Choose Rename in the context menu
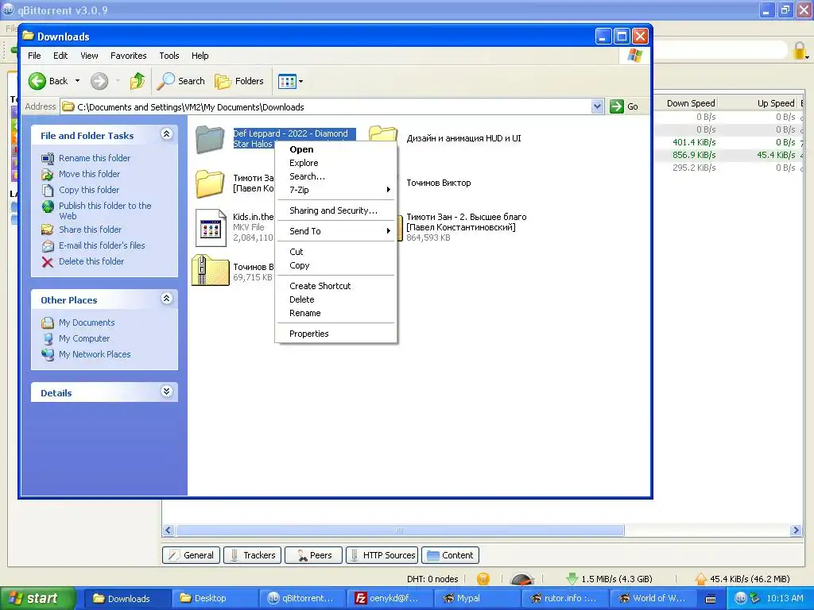The image size is (814, 610). point(336,313)
